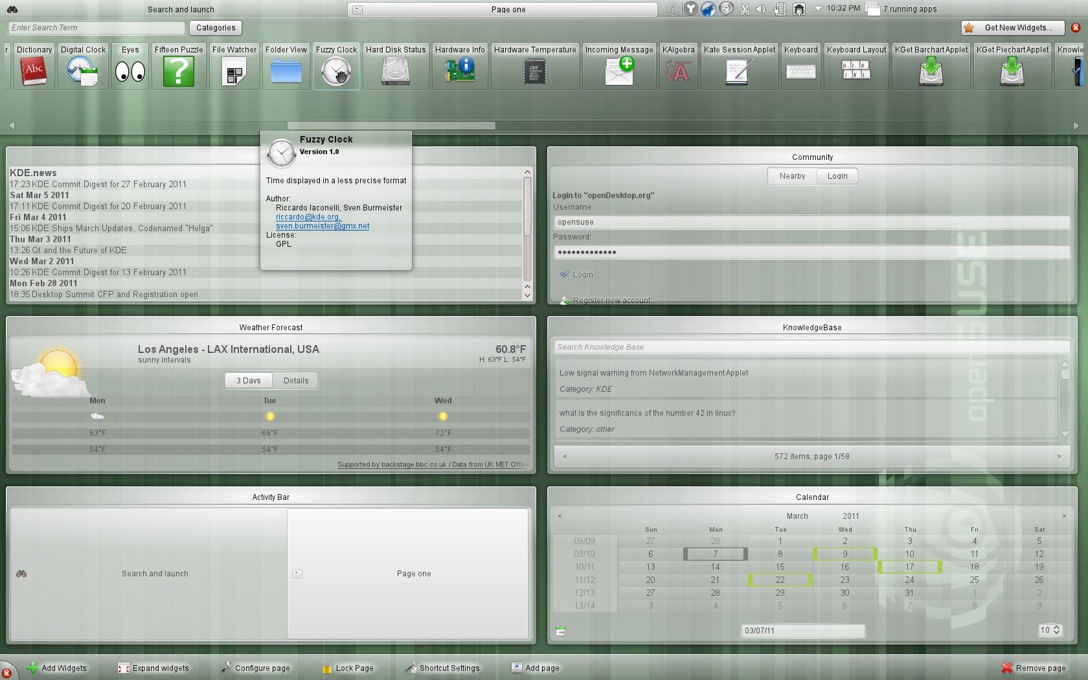Select the Dictionary widget icon
1088x680 pixels.
34,71
